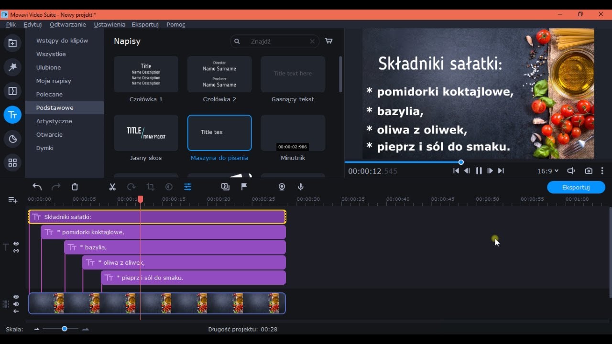
Task: Pause playback in the preview
Action: pos(479,171)
